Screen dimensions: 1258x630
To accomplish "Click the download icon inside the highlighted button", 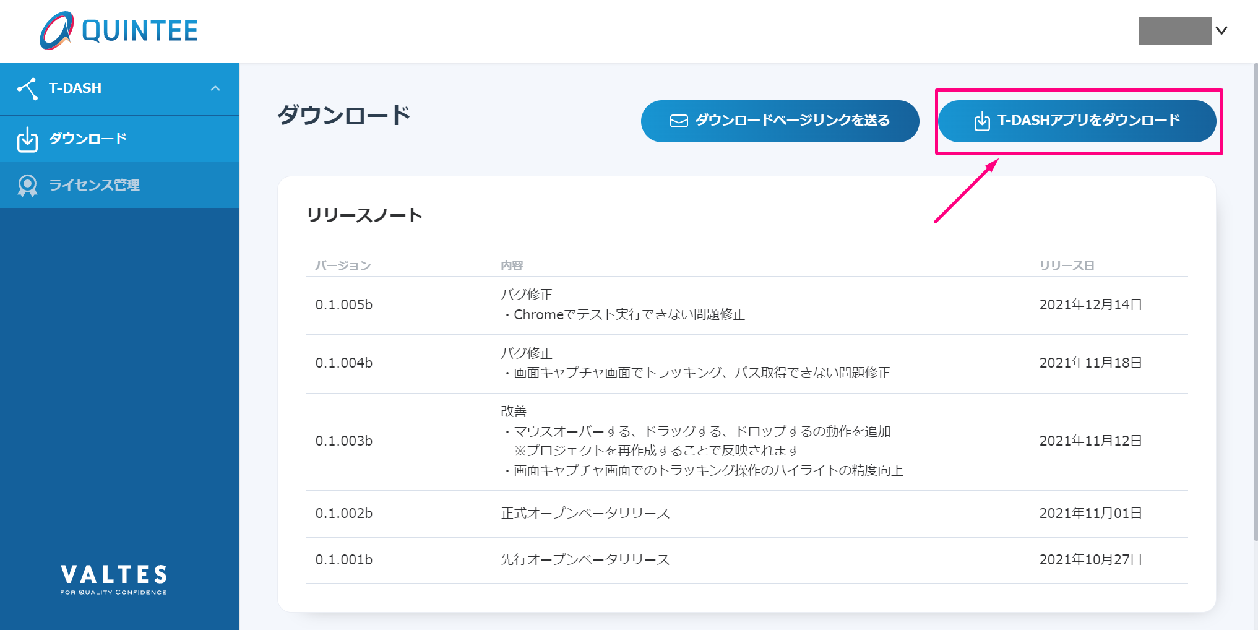I will point(981,121).
